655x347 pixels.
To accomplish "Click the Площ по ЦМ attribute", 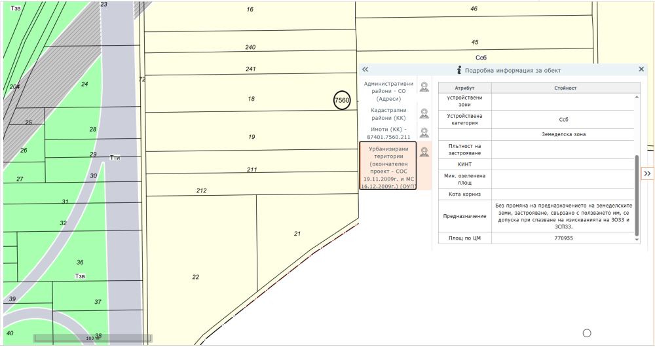I will [464, 238].
